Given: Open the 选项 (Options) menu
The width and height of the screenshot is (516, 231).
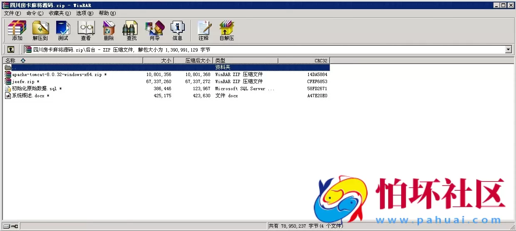Looking at the screenshot, I should coord(84,13).
